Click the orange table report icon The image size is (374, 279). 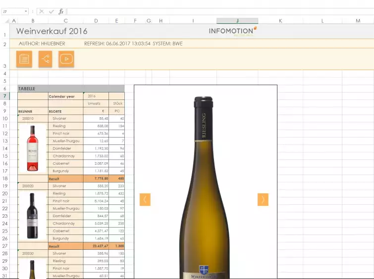tap(24, 59)
